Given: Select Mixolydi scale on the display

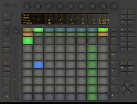Looking at the screenshot, I should [28, 23].
